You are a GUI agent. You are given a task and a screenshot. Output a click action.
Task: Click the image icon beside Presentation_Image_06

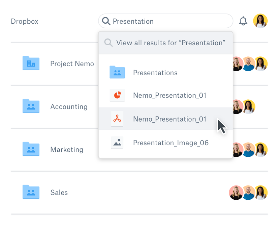click(117, 142)
